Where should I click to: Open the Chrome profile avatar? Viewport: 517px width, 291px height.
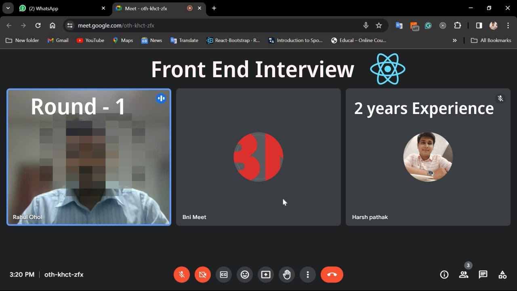pos(494,25)
